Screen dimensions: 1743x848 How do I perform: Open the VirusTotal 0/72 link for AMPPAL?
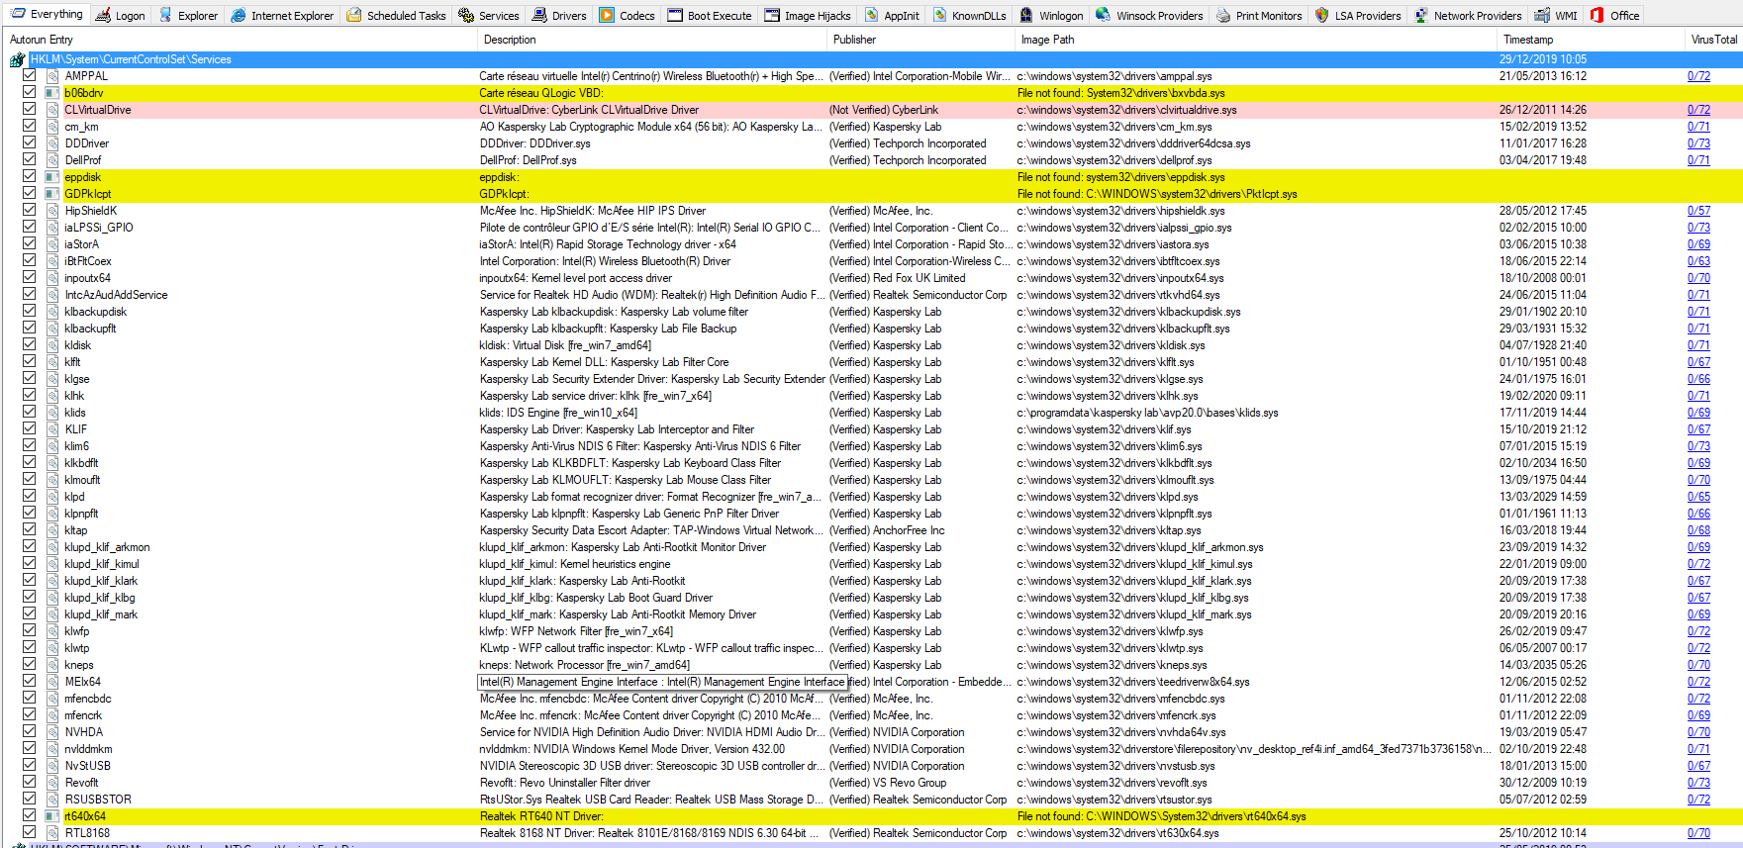coord(1698,76)
